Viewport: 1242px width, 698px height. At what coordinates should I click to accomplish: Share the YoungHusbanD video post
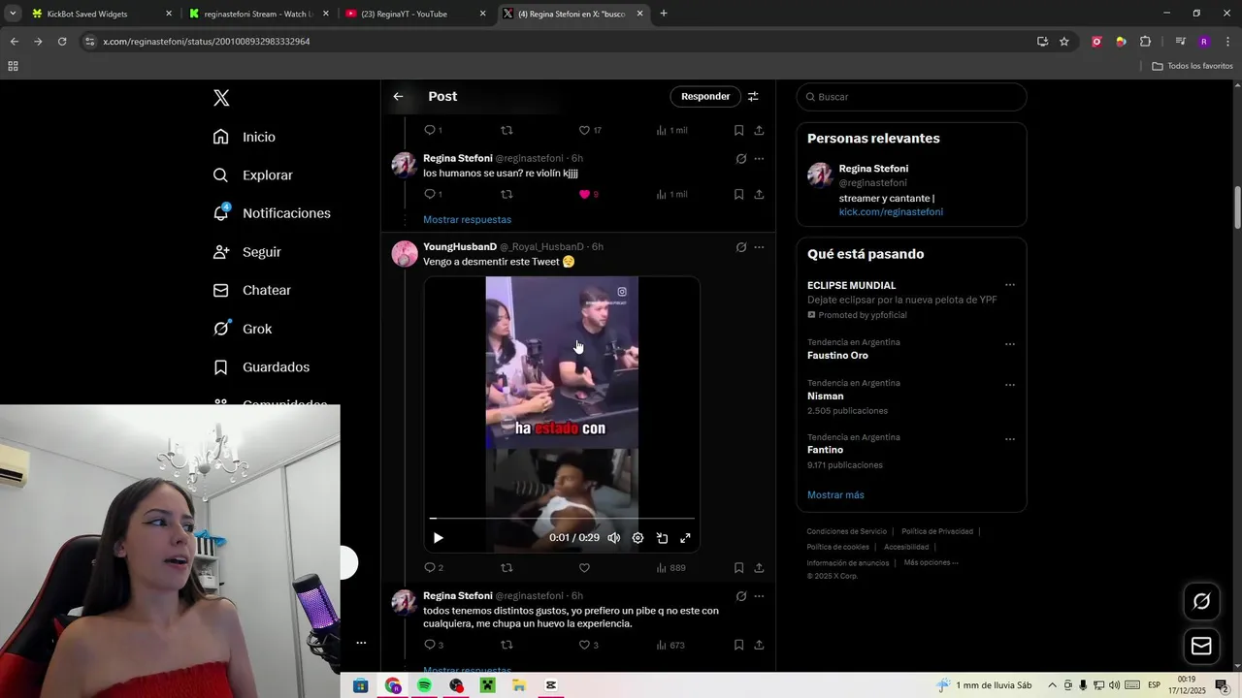(759, 568)
